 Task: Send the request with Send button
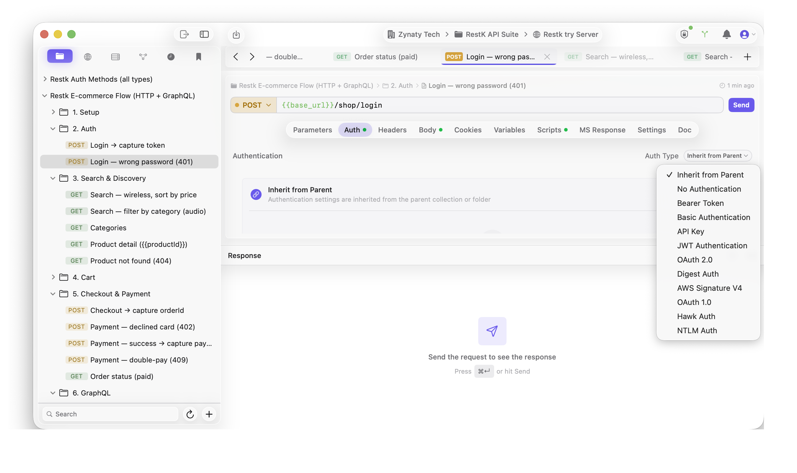click(x=741, y=105)
